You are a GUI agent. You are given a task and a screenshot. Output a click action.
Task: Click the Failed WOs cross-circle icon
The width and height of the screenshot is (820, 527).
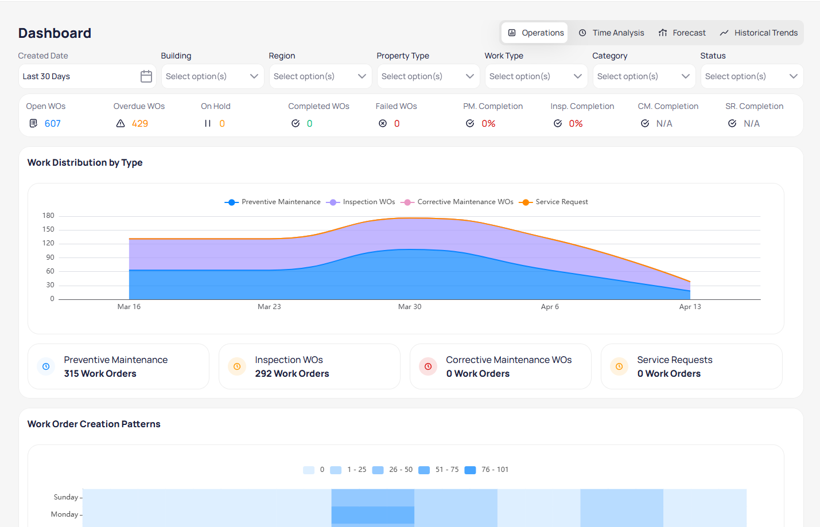383,123
